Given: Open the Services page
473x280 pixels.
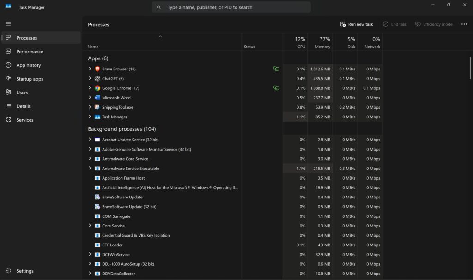Looking at the screenshot, I should click(x=41, y=120).
